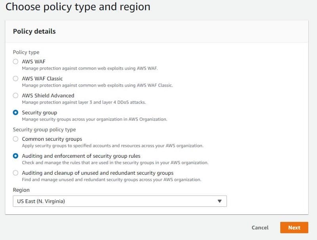Click description 'Manage protection against layer 3 and layer 4 DDoS attacks.'
Image resolution: width=317 pixels, height=240 pixels.
pyautogui.click(x=84, y=102)
